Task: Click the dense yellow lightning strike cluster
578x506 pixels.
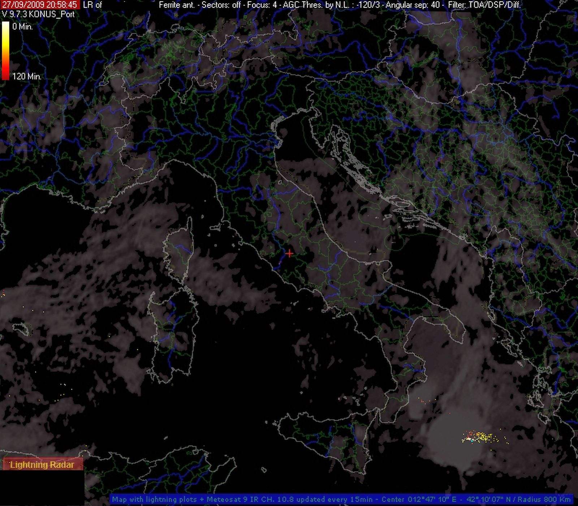Action: click(x=483, y=437)
